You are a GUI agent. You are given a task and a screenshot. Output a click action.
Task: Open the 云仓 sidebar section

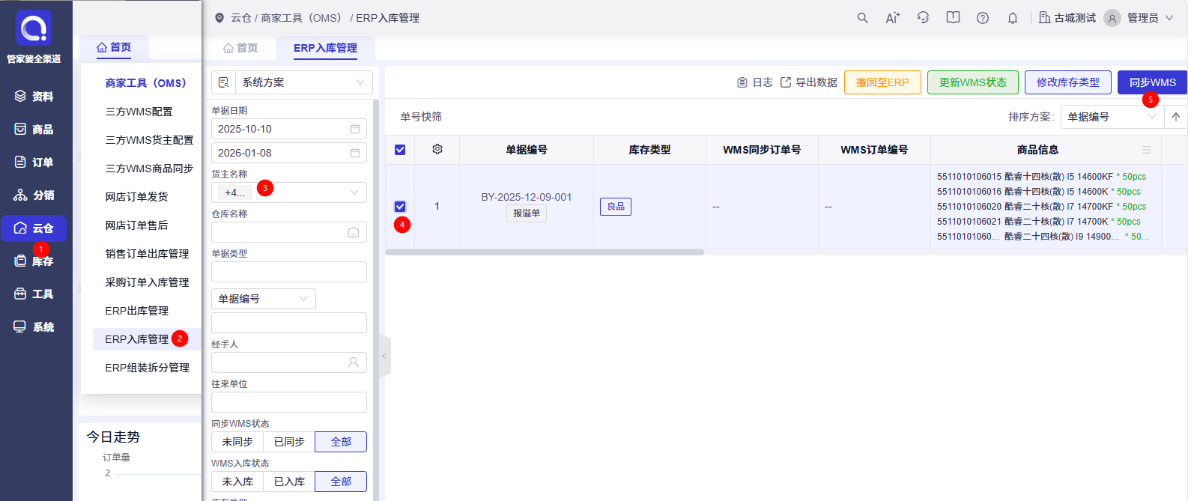(34, 228)
